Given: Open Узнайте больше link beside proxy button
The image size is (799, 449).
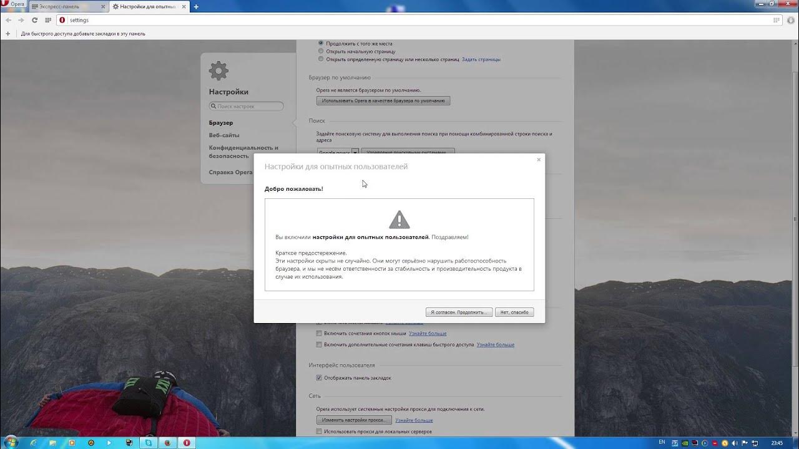Looking at the screenshot, I should pyautogui.click(x=414, y=420).
